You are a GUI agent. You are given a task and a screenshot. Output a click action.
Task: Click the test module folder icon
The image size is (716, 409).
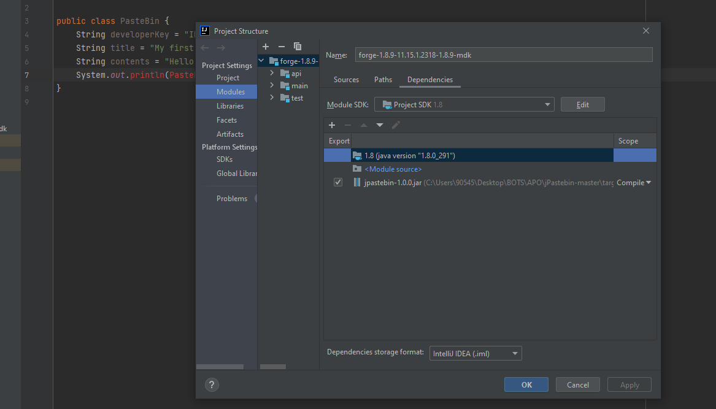click(285, 98)
